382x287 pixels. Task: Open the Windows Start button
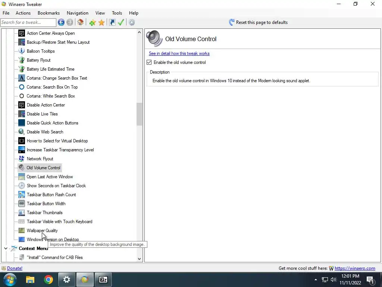(10, 280)
